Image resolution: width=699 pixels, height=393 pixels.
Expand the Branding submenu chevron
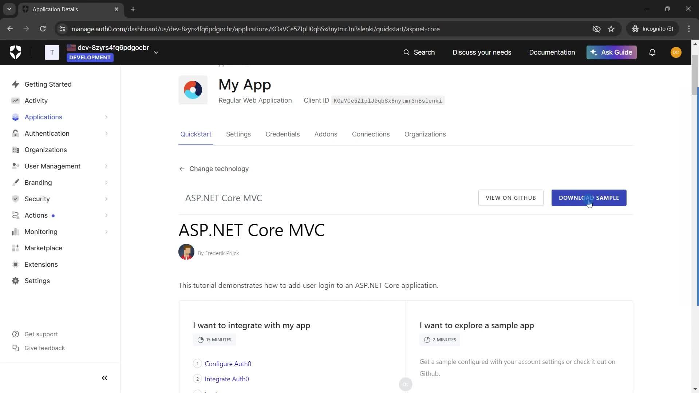pyautogui.click(x=106, y=183)
